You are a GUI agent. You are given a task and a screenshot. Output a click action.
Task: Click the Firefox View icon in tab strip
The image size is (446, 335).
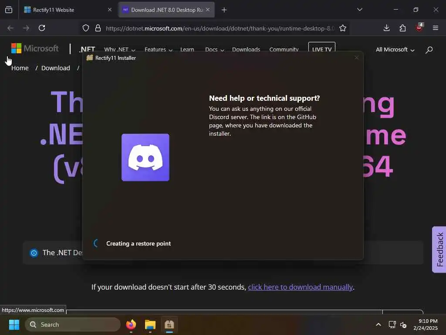(9, 10)
